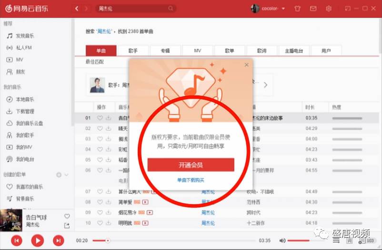Open 下载管理 in the sidebar
This screenshot has width=382, height=250.
tap(20, 111)
